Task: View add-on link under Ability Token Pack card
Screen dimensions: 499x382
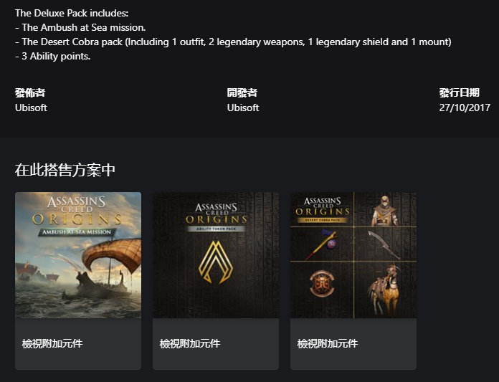Action: (190, 344)
